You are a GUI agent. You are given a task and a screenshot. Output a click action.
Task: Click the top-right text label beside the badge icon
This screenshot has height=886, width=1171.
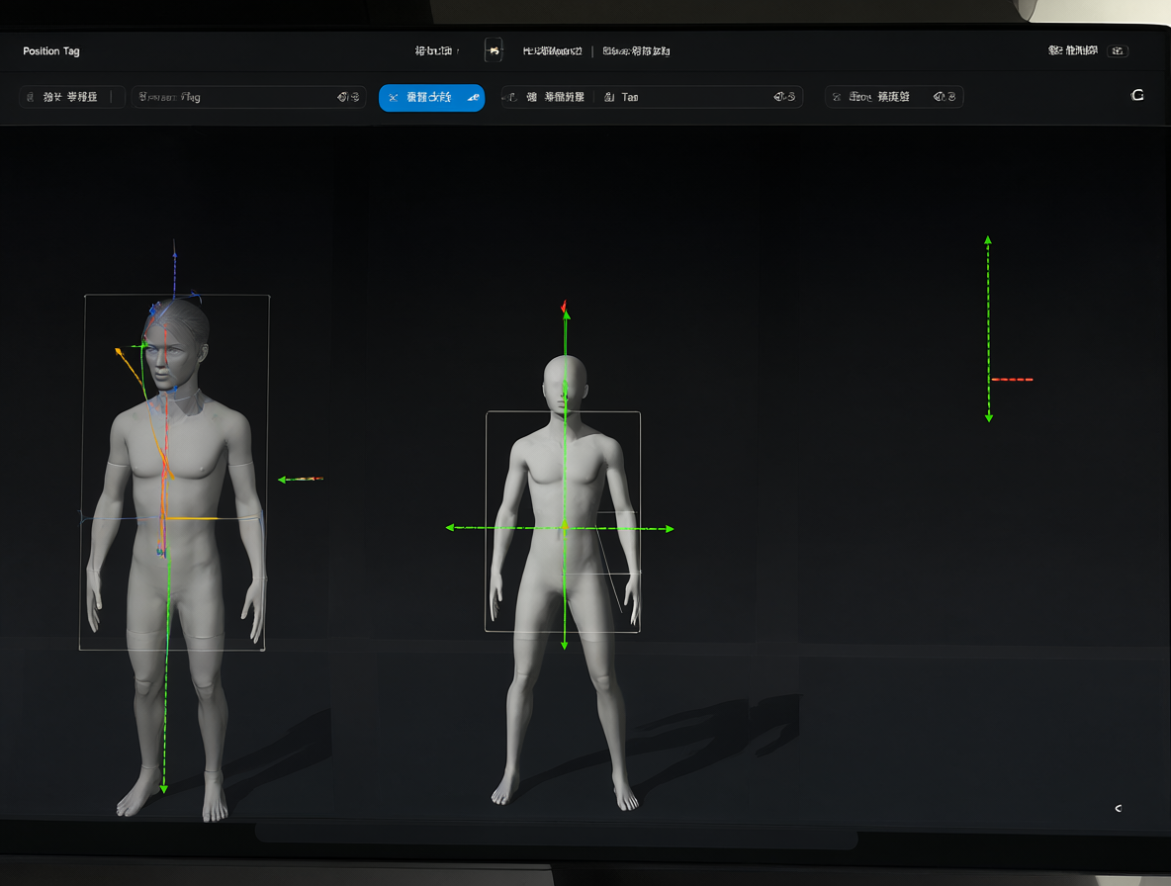(1072, 50)
